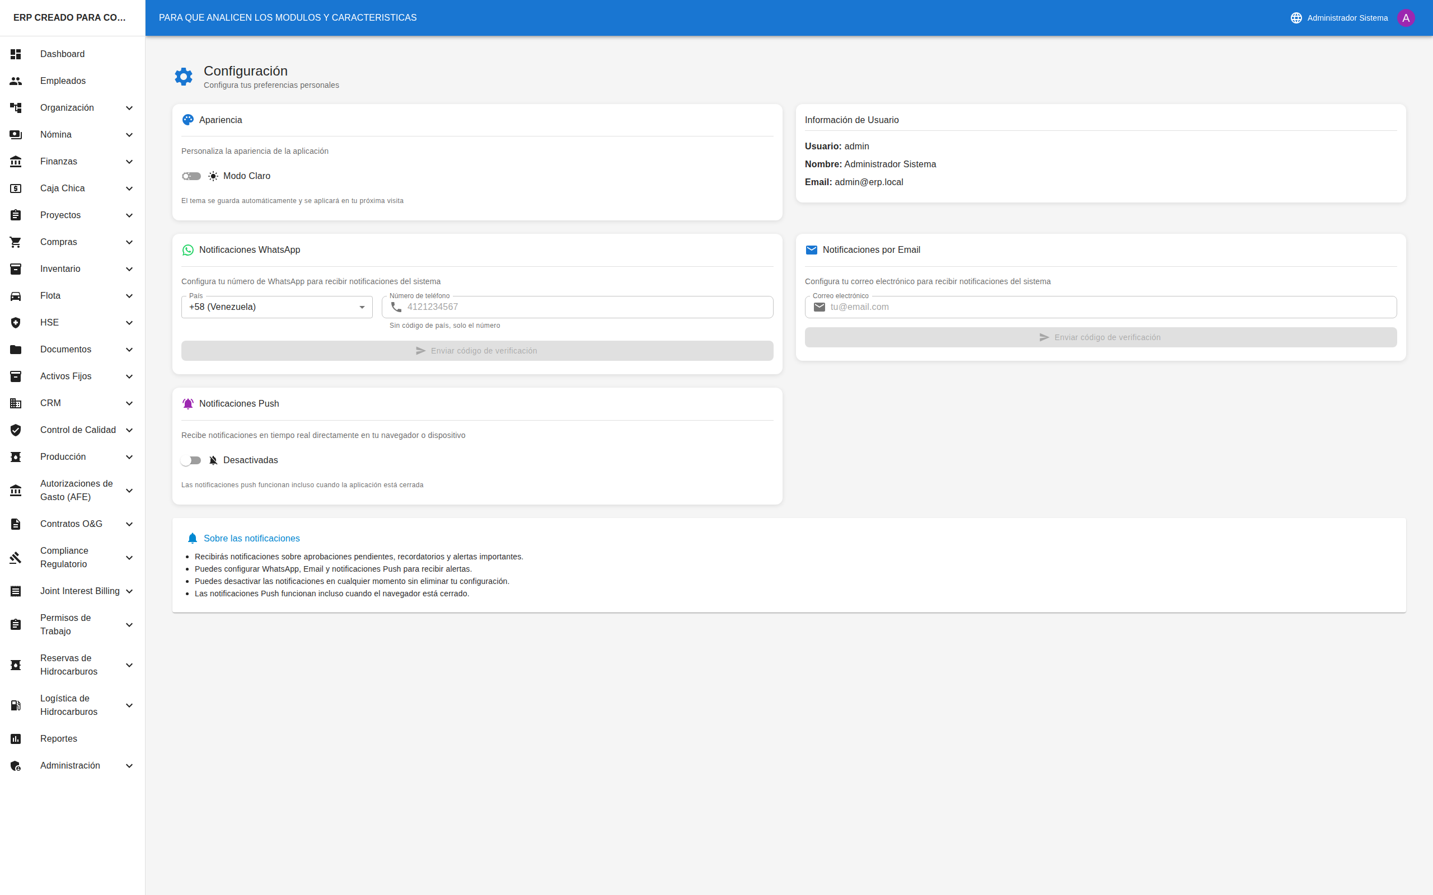Toggle the Modo Claro switch
The image size is (1433, 895).
[x=191, y=176]
